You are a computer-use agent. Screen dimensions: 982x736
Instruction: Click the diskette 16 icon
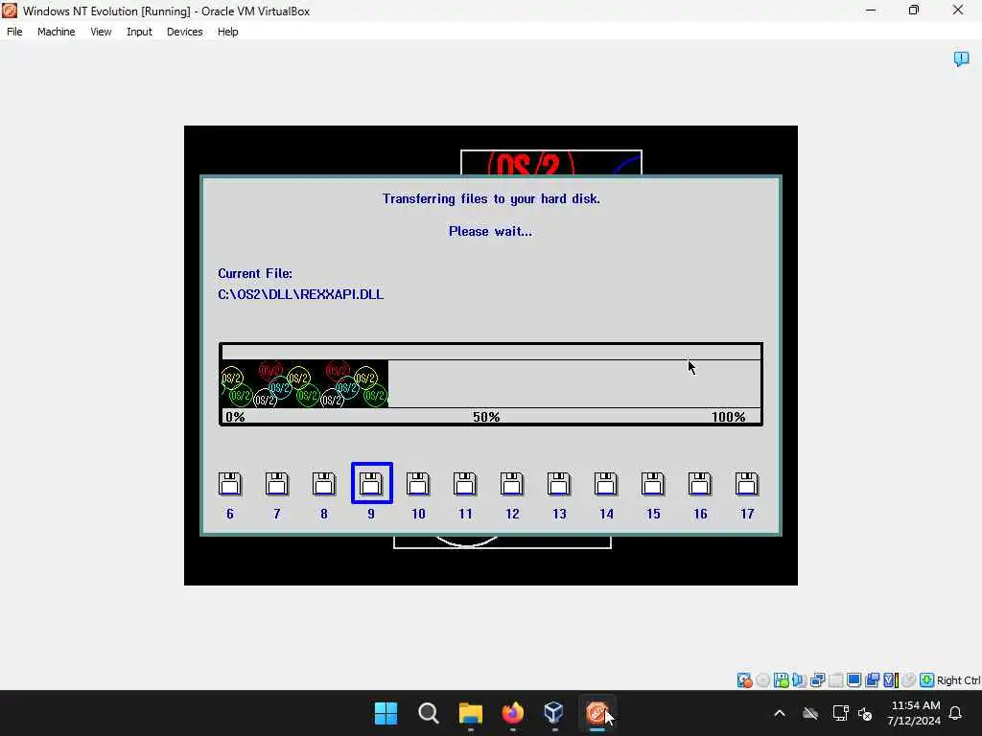[699, 484]
